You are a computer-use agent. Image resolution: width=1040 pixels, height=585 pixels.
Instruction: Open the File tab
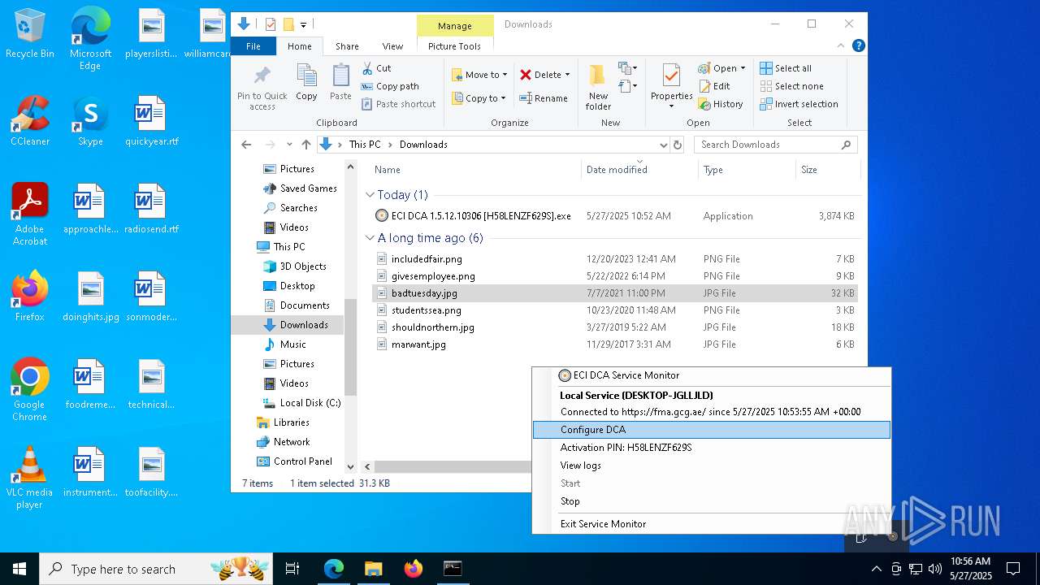(x=253, y=46)
